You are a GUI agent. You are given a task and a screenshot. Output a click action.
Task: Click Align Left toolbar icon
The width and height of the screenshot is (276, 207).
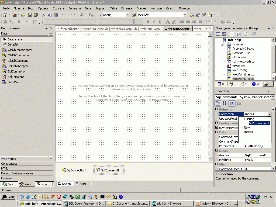182,22
